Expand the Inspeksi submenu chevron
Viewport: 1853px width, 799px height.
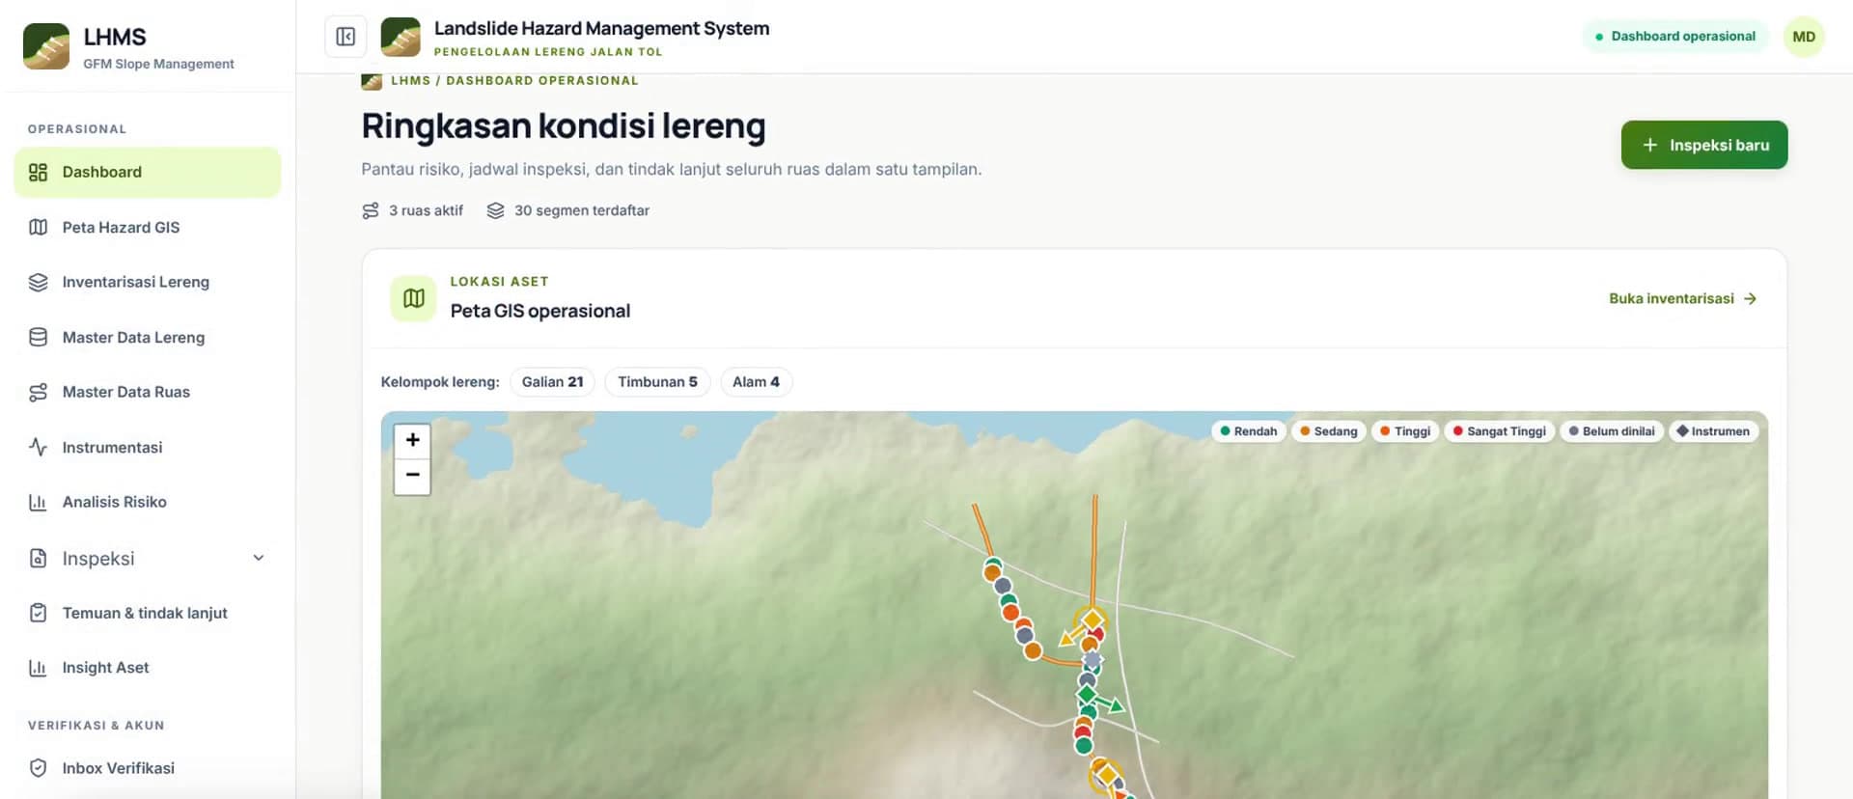[258, 558]
